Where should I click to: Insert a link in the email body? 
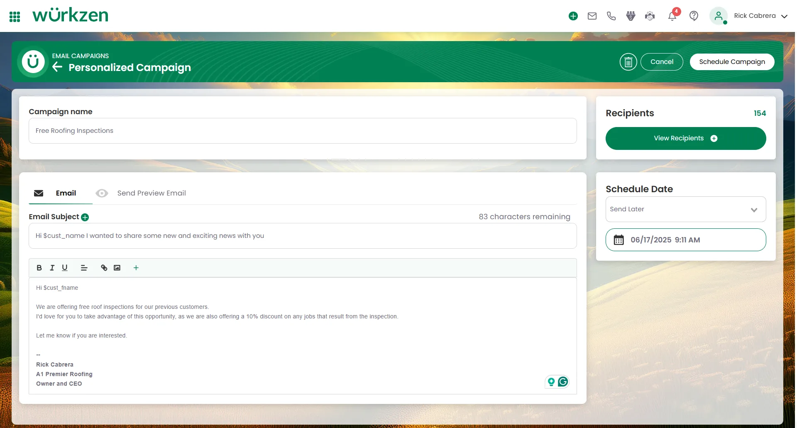(104, 268)
